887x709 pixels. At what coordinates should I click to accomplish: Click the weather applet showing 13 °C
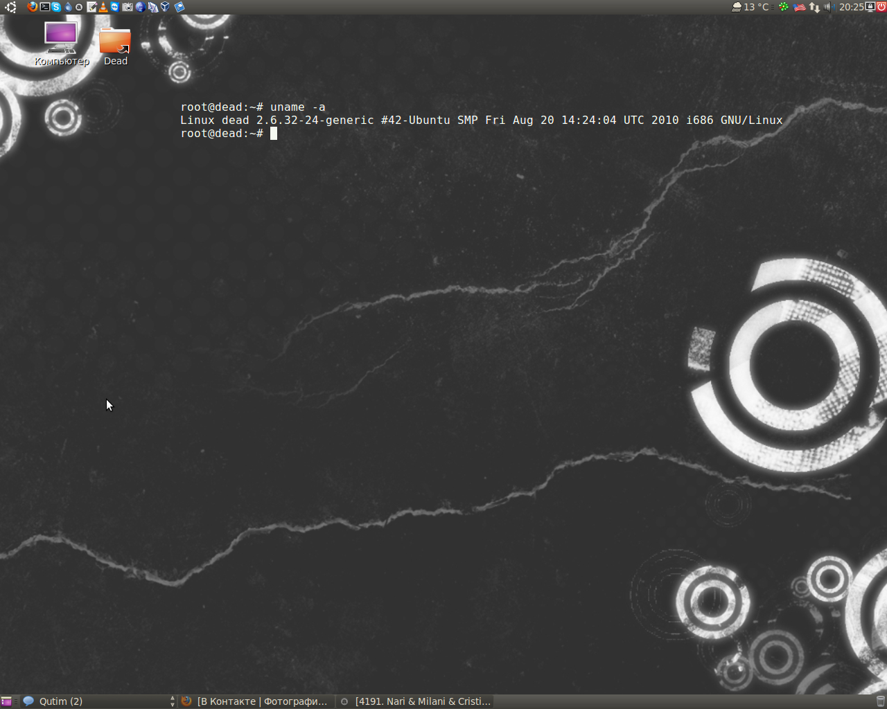(751, 7)
